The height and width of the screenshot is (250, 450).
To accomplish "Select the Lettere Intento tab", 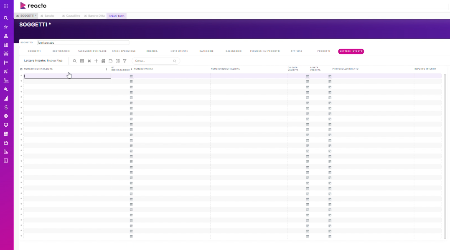I will pos(351,51).
